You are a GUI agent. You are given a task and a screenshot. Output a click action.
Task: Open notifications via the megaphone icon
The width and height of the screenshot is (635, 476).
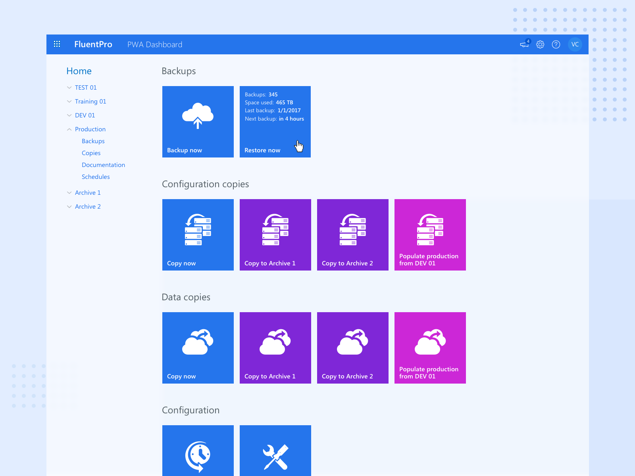524,44
